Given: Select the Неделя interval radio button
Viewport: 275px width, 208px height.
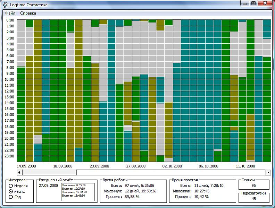Looking at the screenshot, I should point(11,186).
